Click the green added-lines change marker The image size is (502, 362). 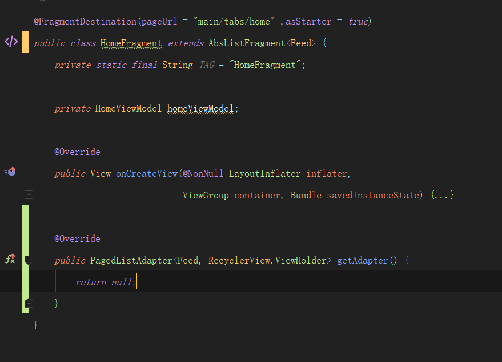tap(25, 259)
